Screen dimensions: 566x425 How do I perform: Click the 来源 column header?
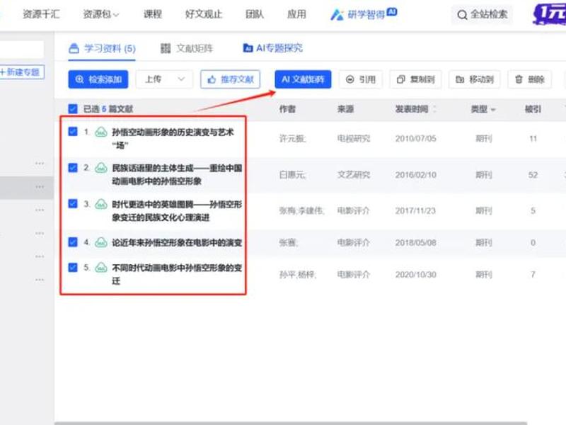coord(345,109)
